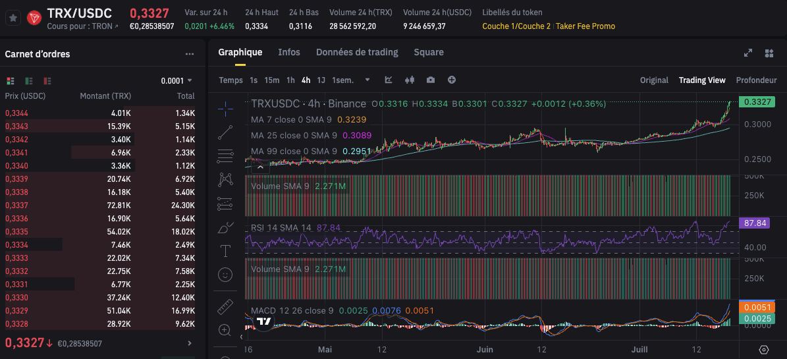Viewport: 787px width, 359px height.
Task: Click the Prix (USDC) column header
Action: [25, 96]
